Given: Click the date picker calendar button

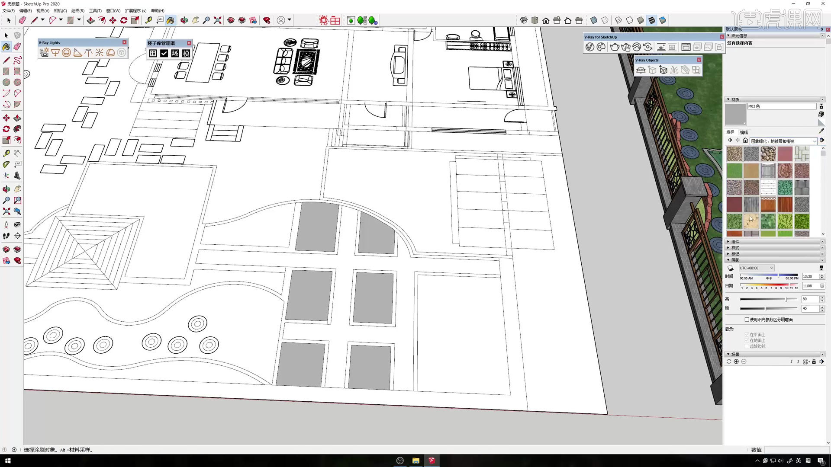Looking at the screenshot, I should point(822,286).
